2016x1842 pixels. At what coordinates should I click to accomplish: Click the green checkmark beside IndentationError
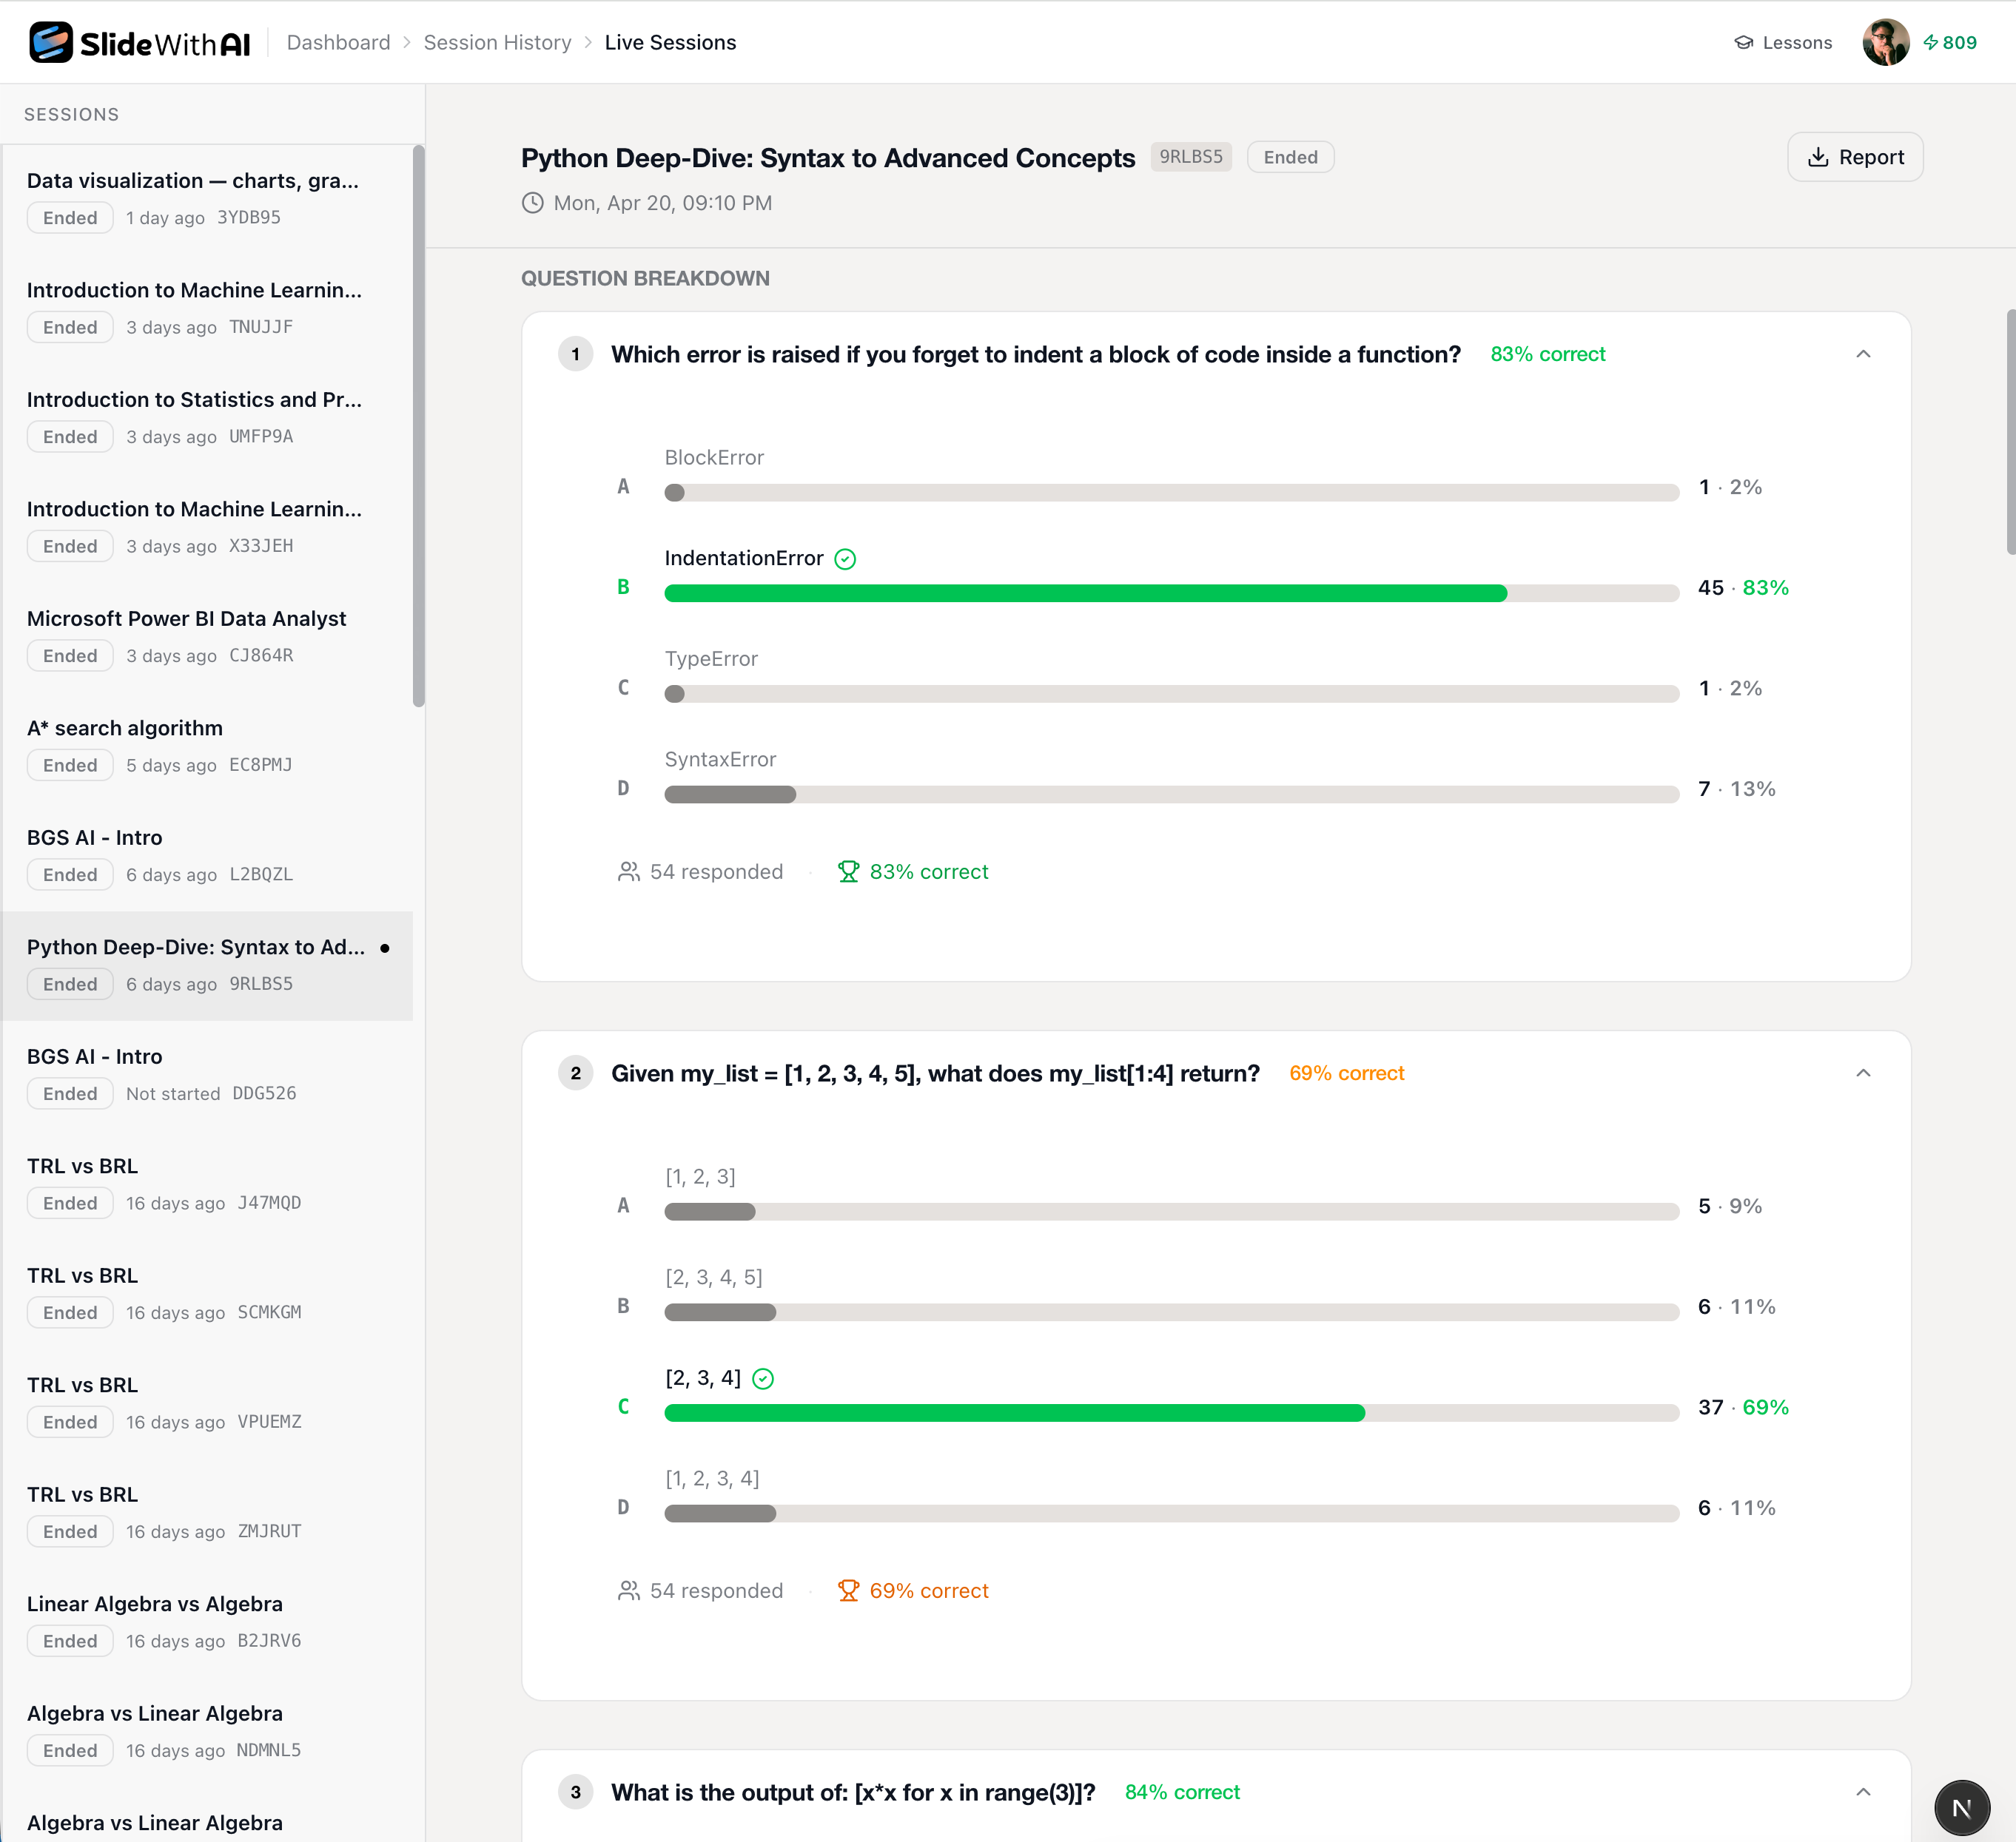click(x=845, y=559)
